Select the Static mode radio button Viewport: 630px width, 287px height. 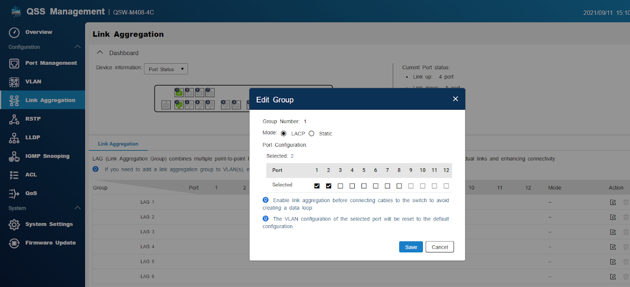click(311, 134)
